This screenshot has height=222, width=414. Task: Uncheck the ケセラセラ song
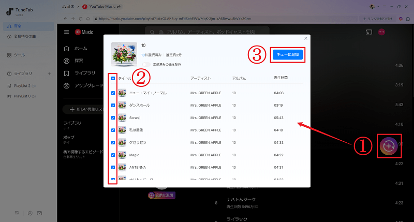click(x=113, y=142)
